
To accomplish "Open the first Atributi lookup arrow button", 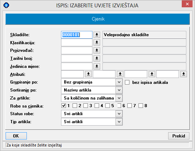I will [88, 74].
